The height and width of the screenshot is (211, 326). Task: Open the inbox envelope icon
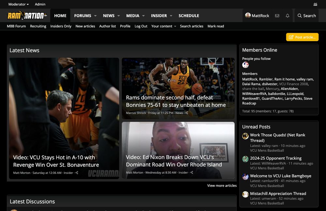(277, 16)
